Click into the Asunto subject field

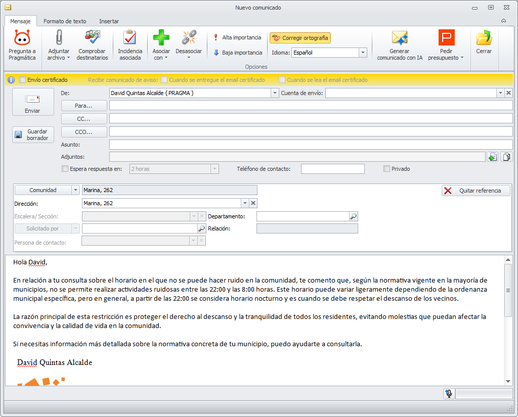click(x=311, y=145)
